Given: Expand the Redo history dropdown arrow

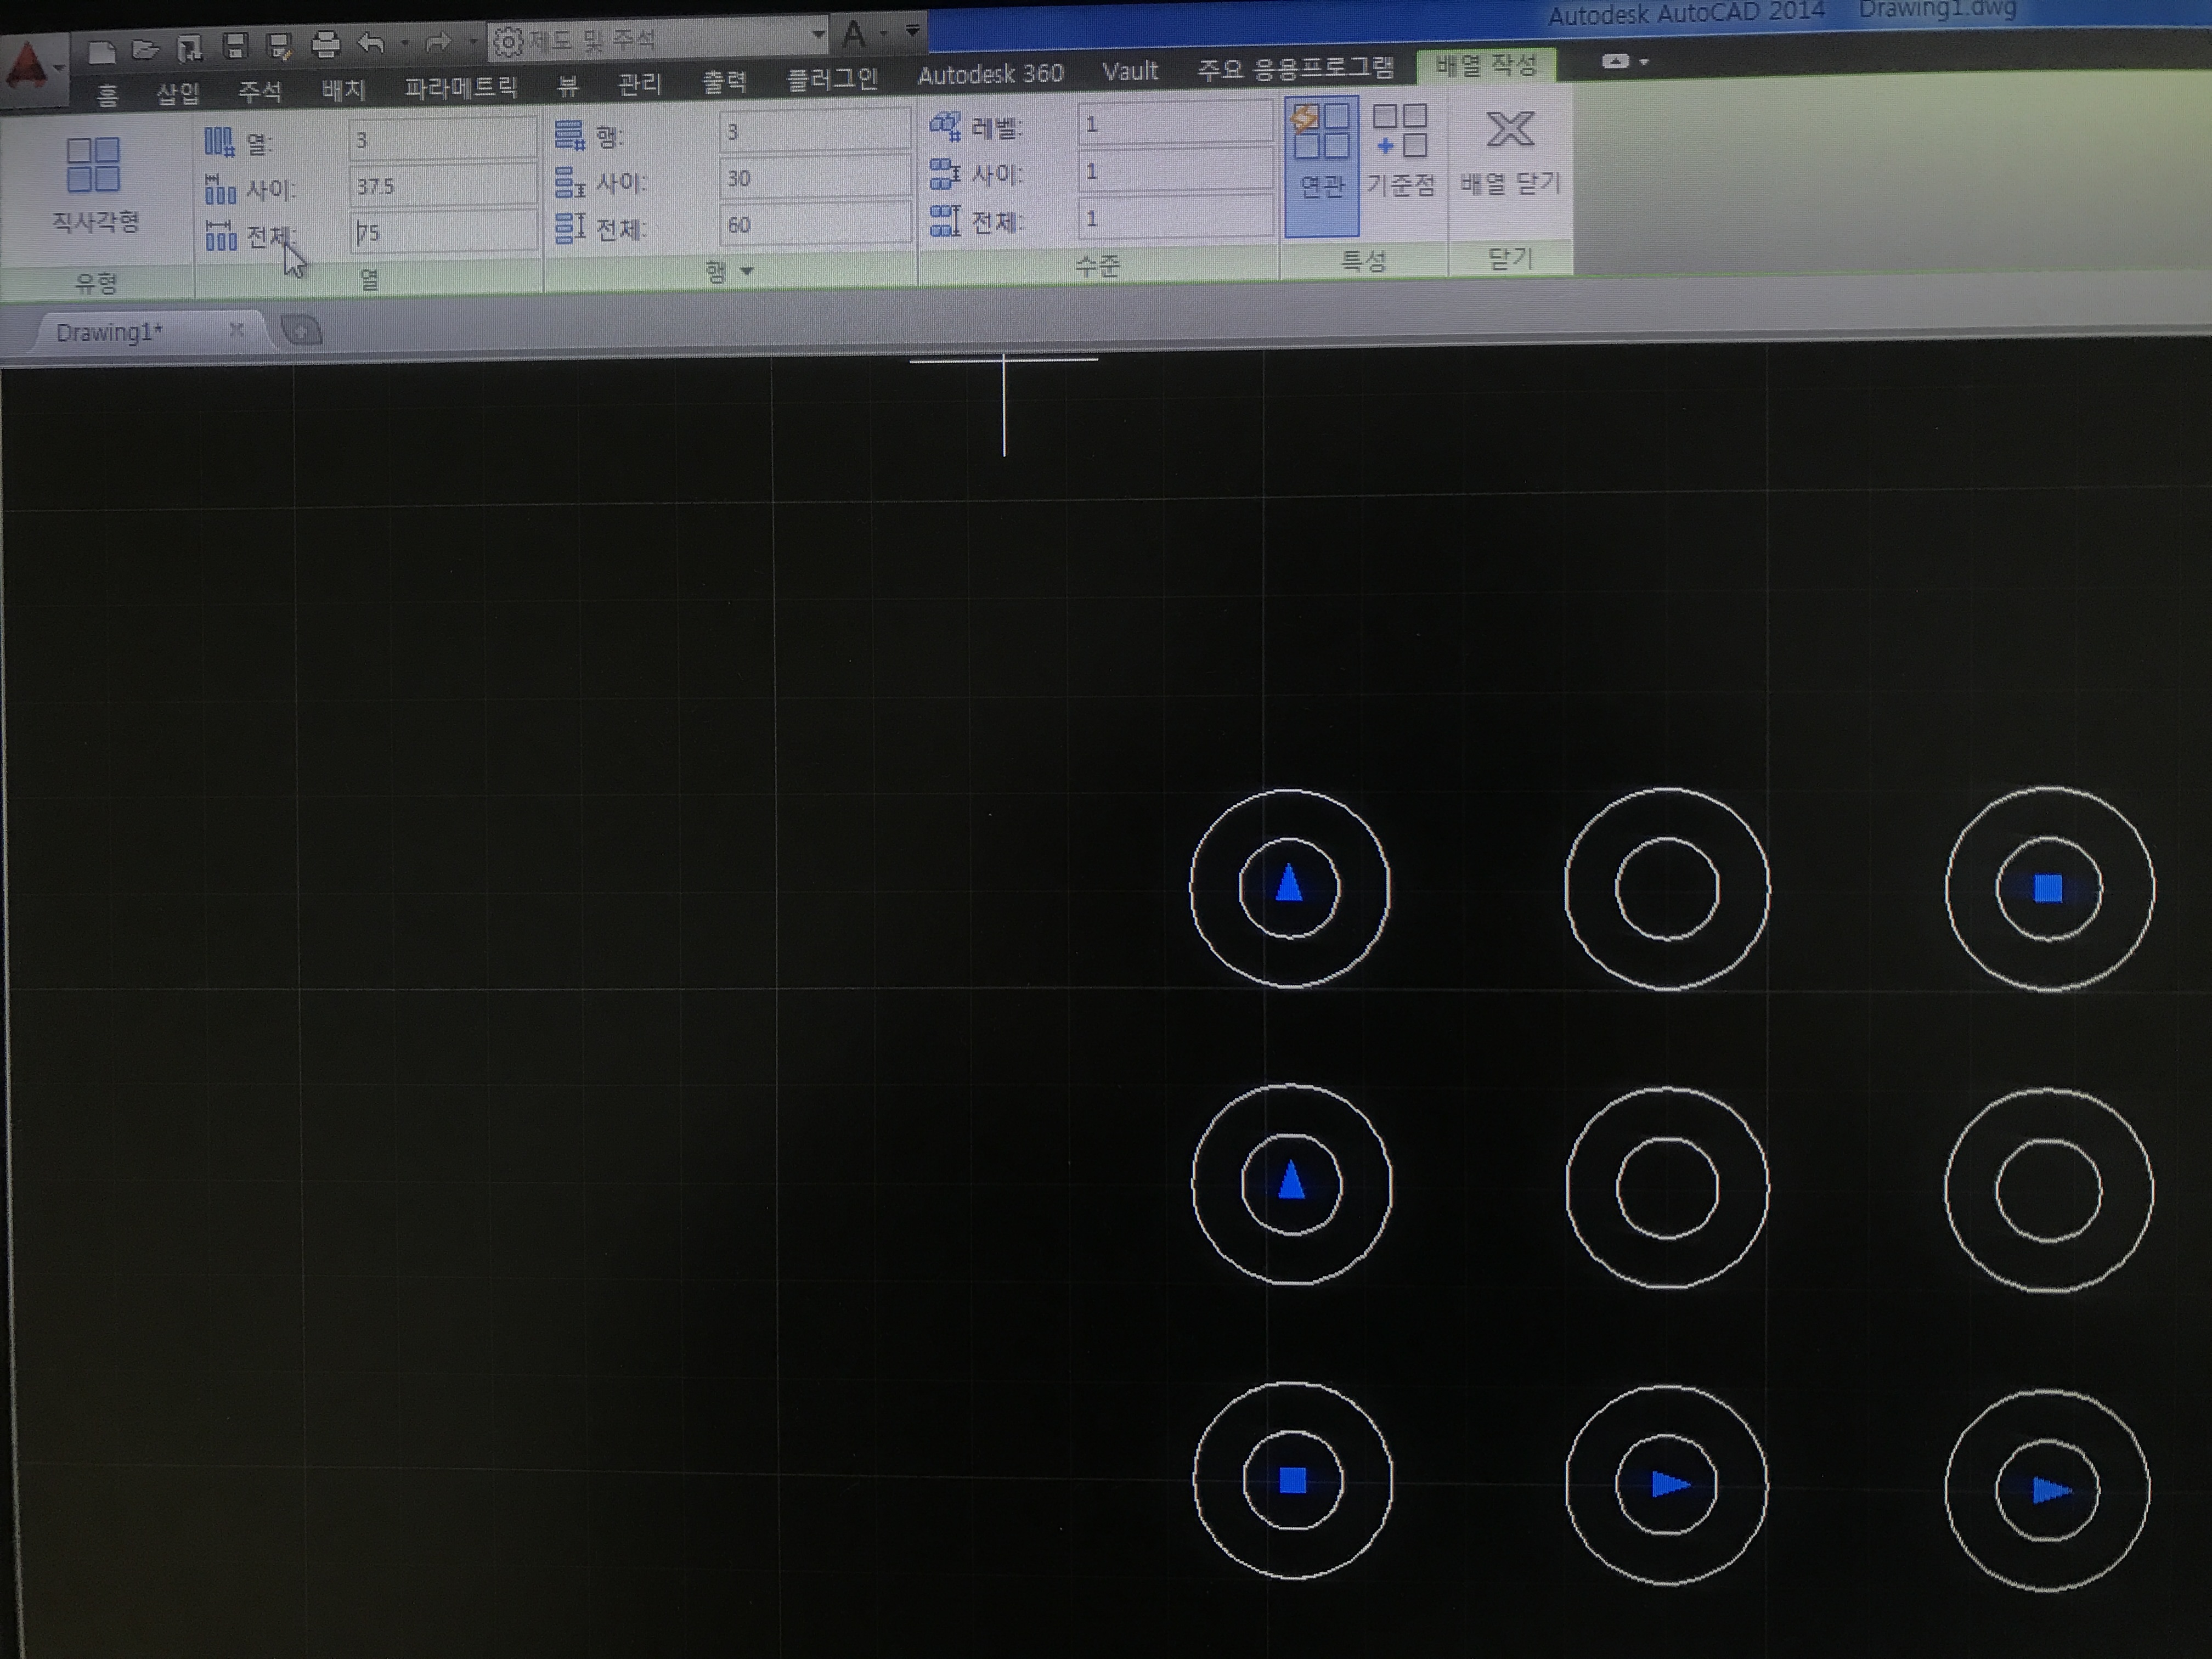Looking at the screenshot, I should pos(472,42).
